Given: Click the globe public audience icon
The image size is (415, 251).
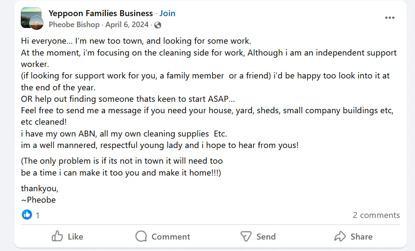Looking at the screenshot, I should [x=158, y=25].
